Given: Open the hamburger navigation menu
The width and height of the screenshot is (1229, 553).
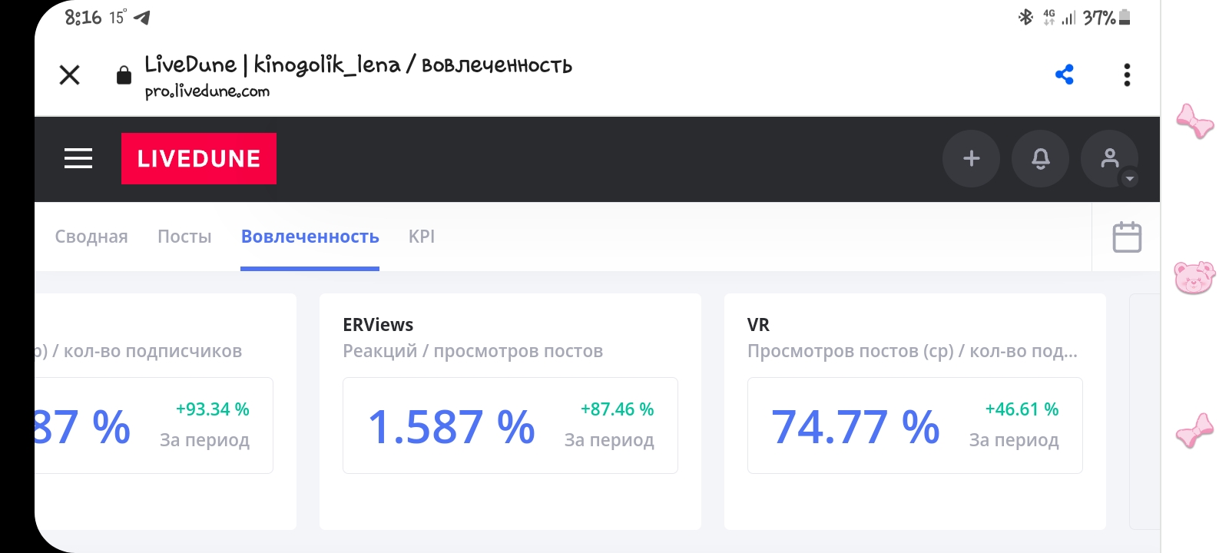Looking at the screenshot, I should (78, 158).
